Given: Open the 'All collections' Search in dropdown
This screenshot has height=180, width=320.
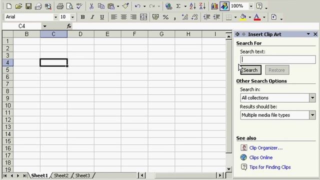Looking at the screenshot, I should point(312,98).
